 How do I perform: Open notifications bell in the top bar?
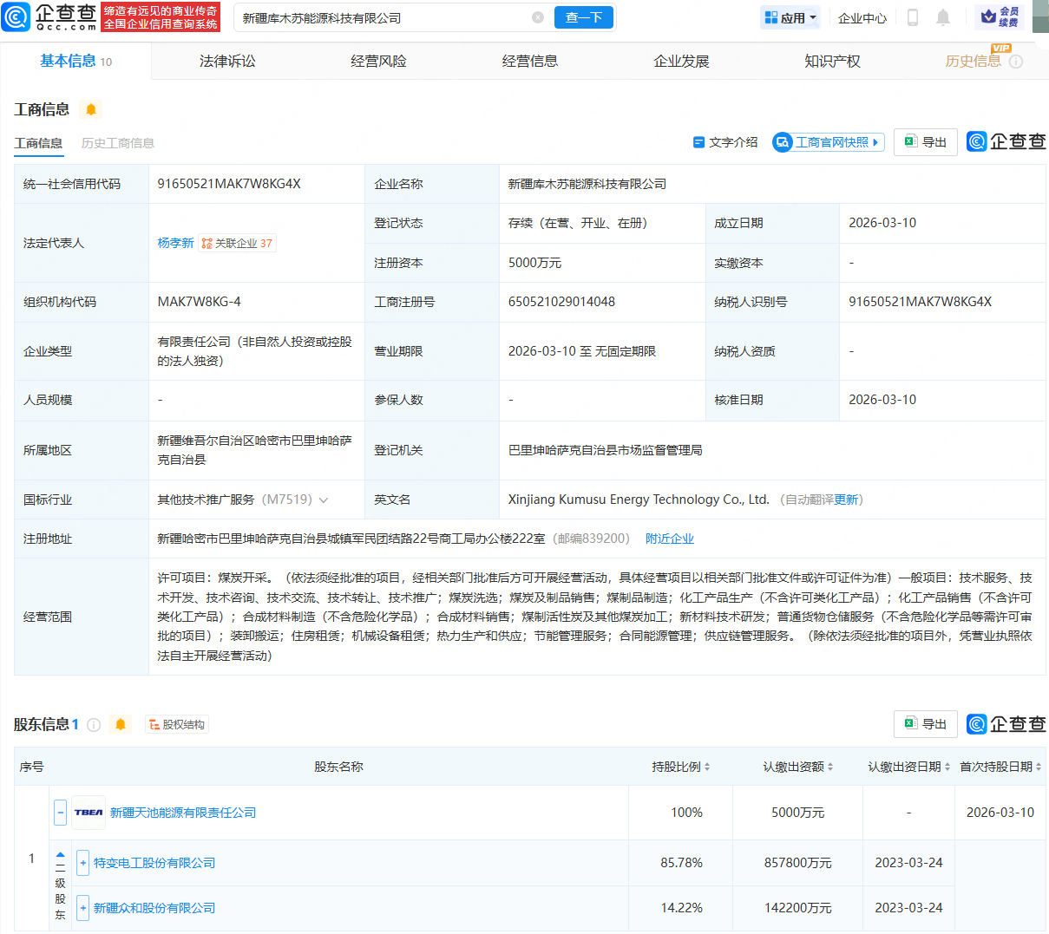coord(943,17)
